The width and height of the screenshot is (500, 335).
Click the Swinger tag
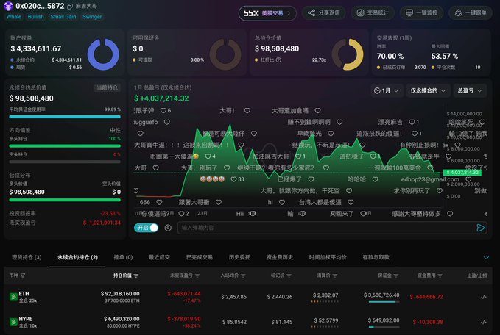point(92,17)
